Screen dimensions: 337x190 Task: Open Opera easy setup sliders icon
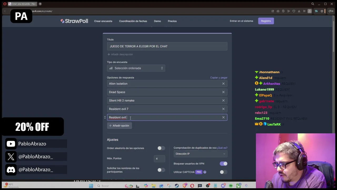click(x=304, y=11)
